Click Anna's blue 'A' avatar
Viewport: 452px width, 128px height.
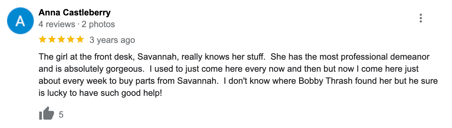(x=20, y=21)
